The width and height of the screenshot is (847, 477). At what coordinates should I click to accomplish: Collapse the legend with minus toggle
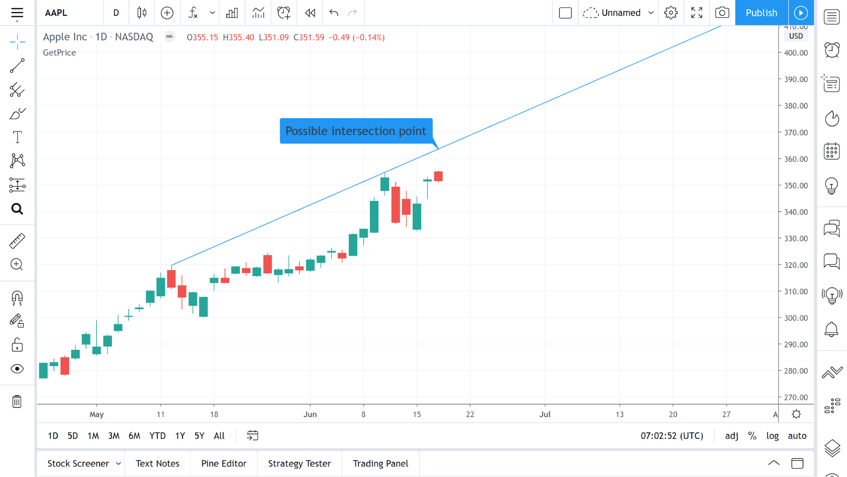coord(169,37)
